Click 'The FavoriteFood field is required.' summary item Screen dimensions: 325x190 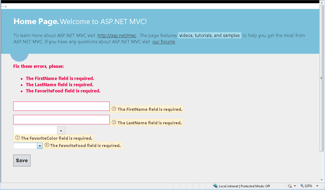coord(63,91)
